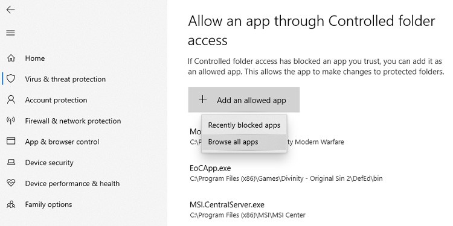Select the EoCApp.exe allowed app entry
The height and width of the screenshot is (226, 453).
(286, 173)
